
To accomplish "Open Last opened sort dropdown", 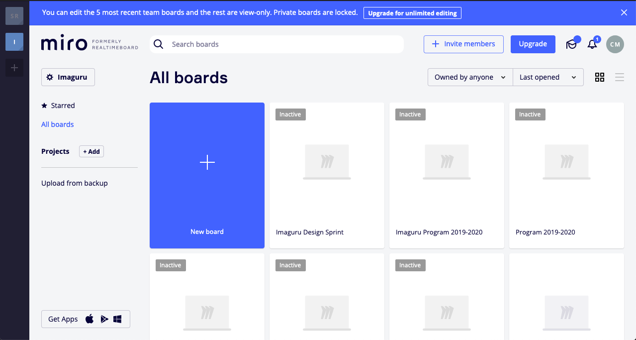I will [x=548, y=77].
